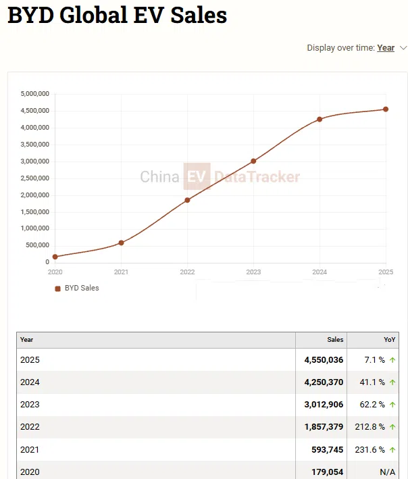Sort by the Sales column header
Viewport: 408px width, 479px height.
pyautogui.click(x=335, y=340)
